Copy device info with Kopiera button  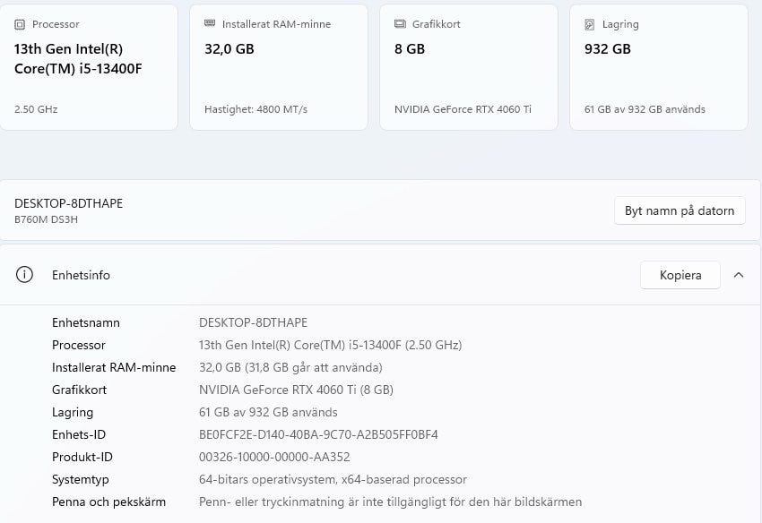coord(680,275)
